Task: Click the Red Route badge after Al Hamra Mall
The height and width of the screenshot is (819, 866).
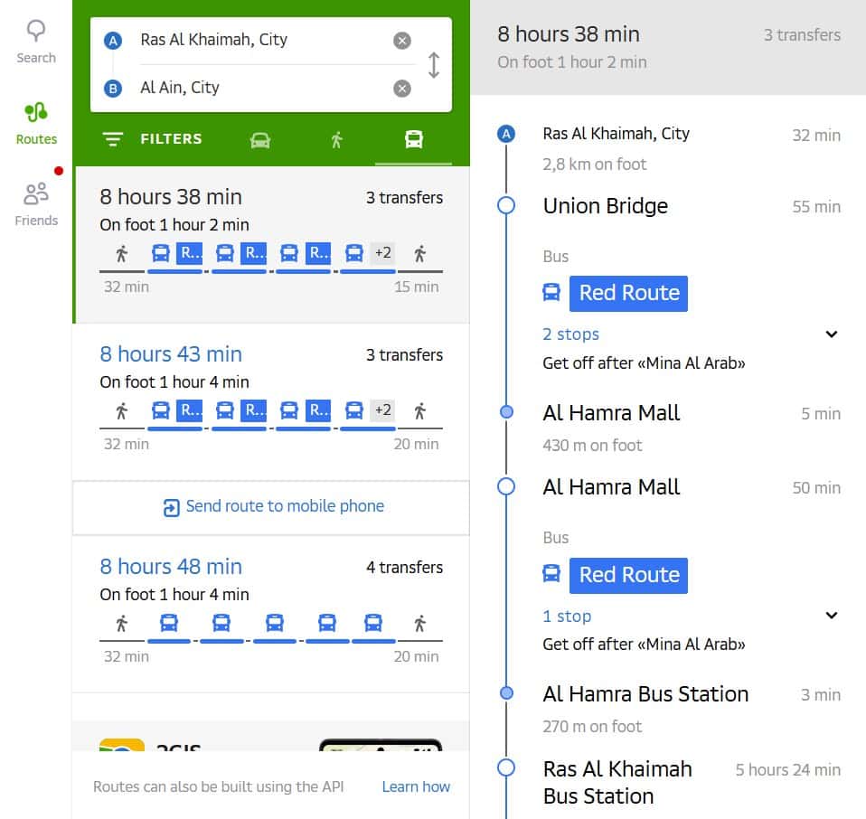Action: (628, 576)
